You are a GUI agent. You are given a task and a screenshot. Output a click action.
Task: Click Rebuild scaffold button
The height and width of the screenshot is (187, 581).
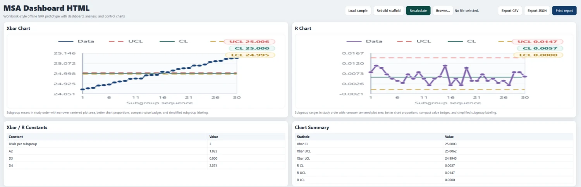(388, 10)
